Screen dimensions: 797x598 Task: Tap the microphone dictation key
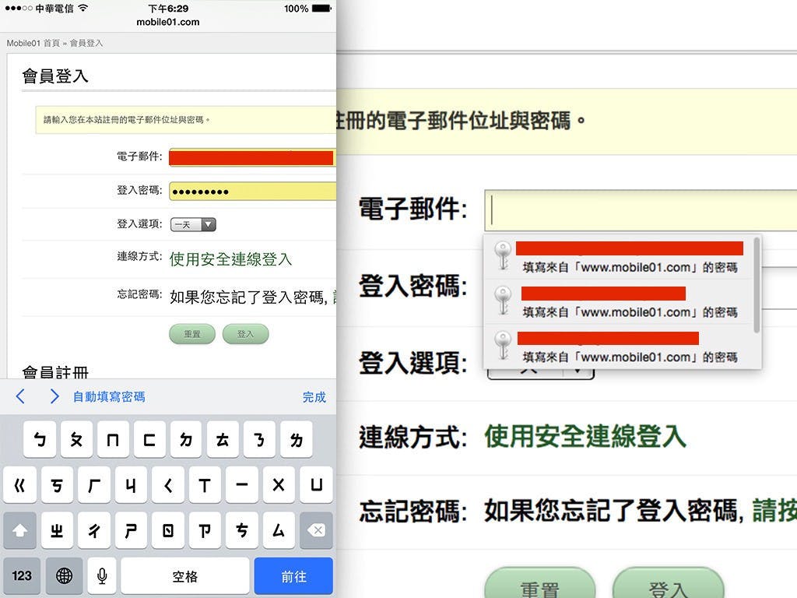click(x=102, y=575)
